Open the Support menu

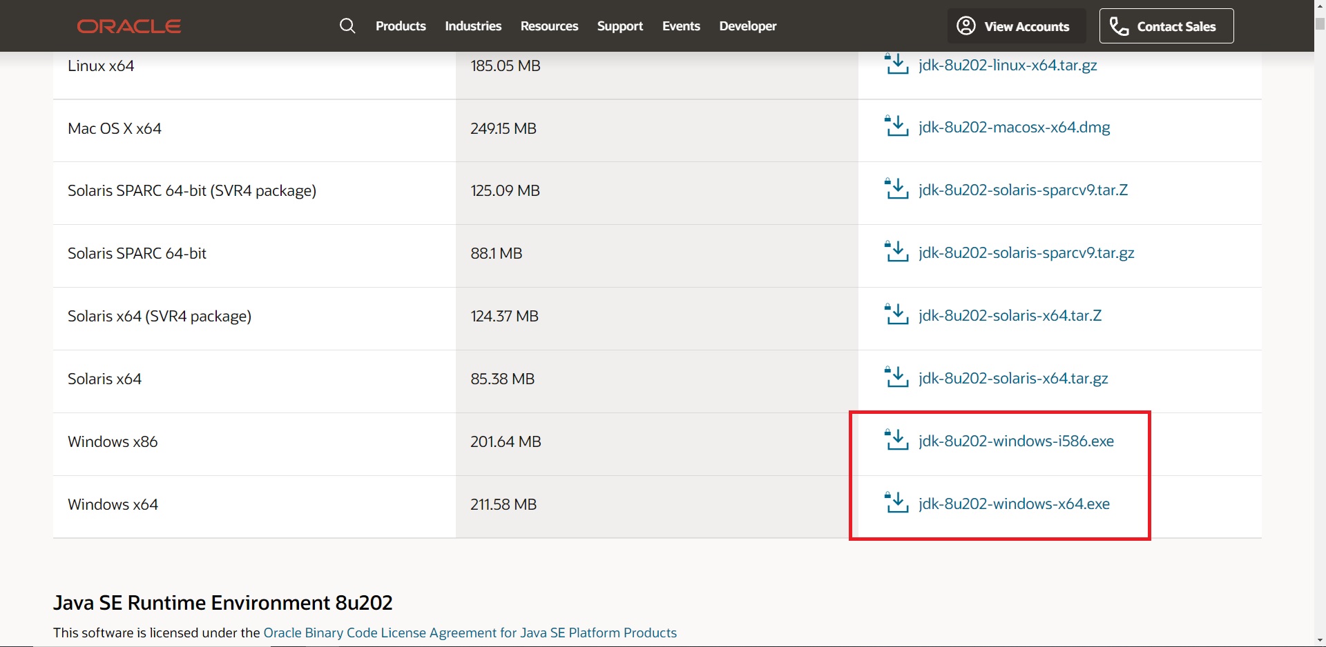click(x=619, y=26)
